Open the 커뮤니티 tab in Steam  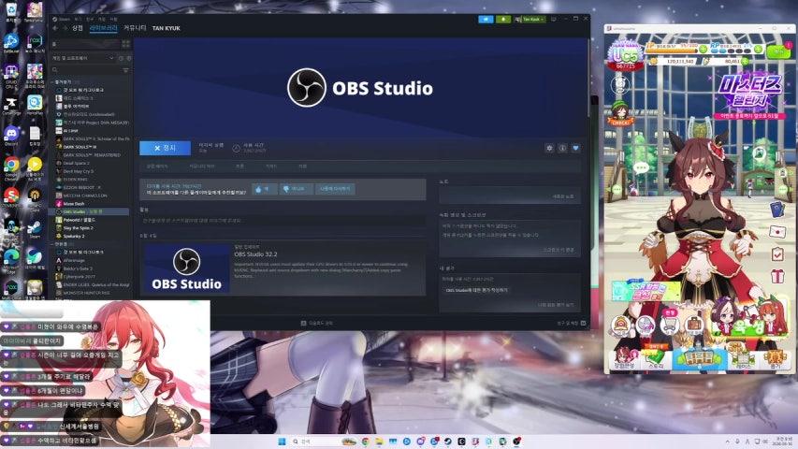click(135, 28)
